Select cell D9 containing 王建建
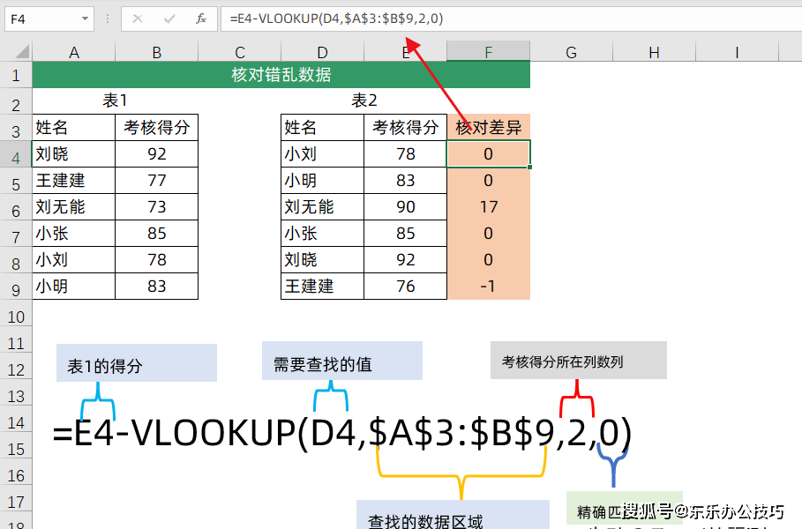 coord(322,287)
